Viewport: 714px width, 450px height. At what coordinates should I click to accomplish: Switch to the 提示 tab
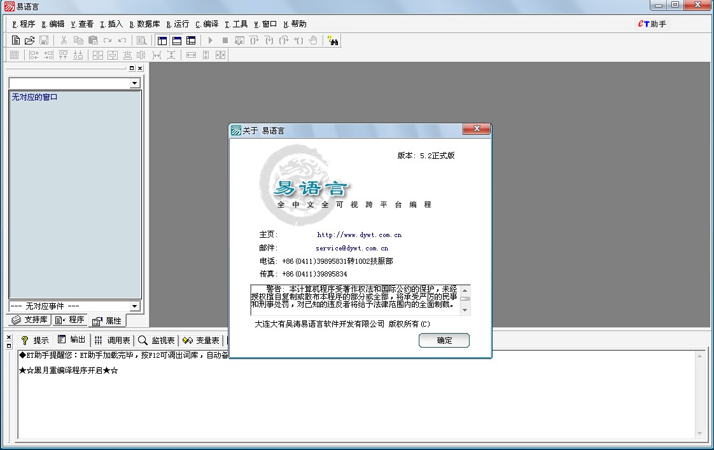click(x=34, y=340)
